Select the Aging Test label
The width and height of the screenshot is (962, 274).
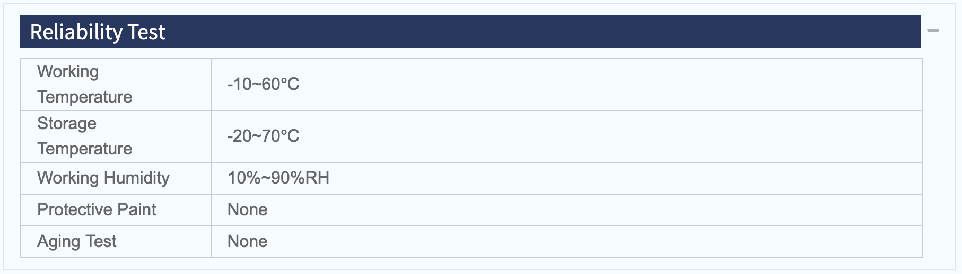point(77,242)
